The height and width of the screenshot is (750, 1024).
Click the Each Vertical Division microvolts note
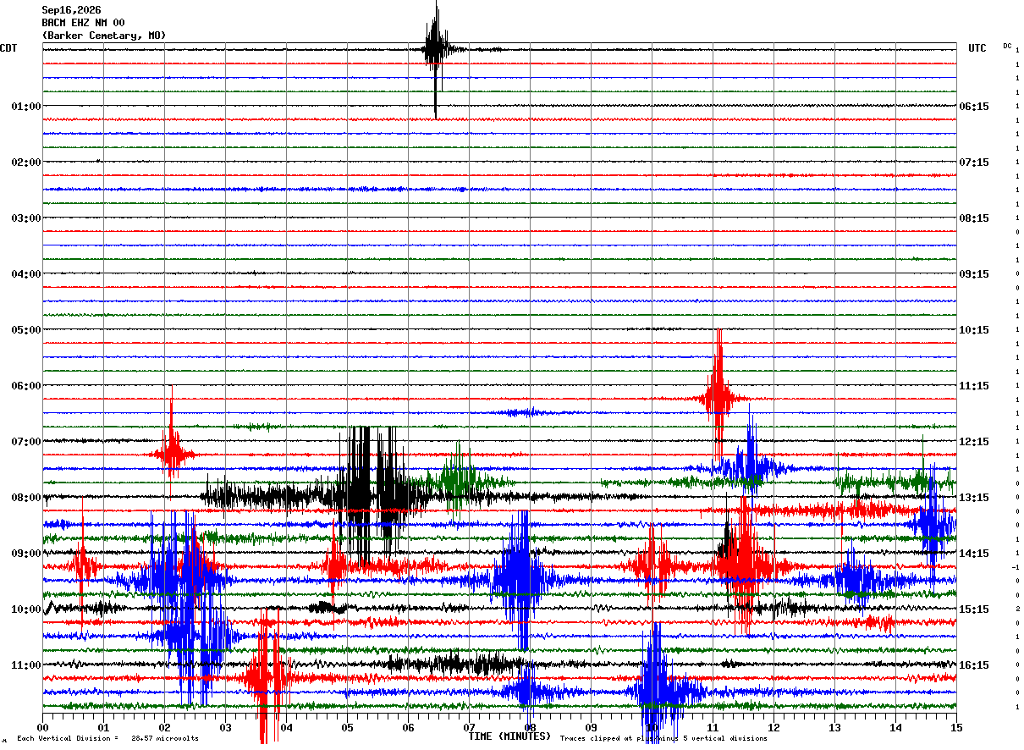coord(107,738)
